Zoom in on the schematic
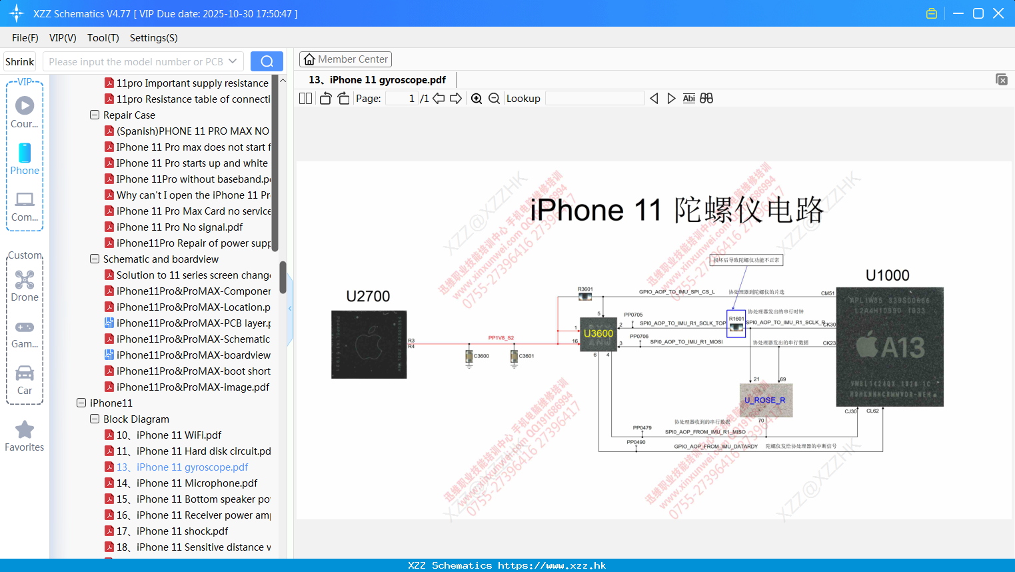 (477, 99)
